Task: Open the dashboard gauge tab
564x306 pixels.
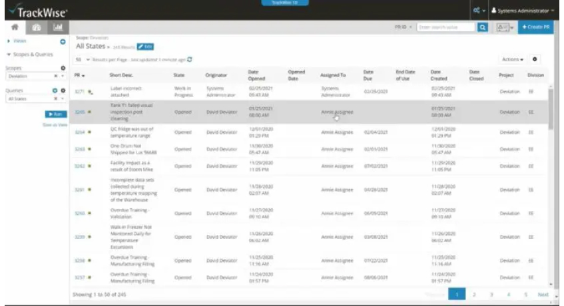Action: 35,27
